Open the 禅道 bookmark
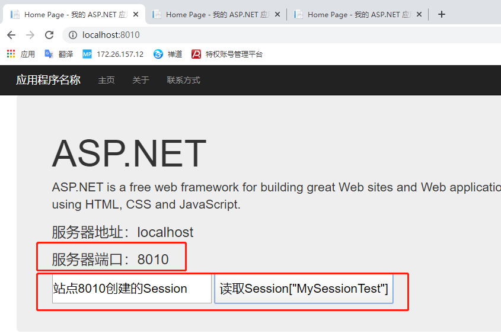 (168, 55)
